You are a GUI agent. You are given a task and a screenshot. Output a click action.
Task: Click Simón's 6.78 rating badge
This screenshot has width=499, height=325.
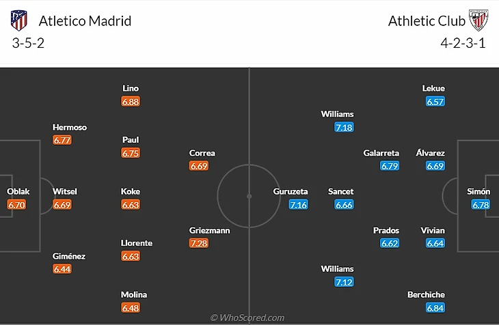coord(481,205)
